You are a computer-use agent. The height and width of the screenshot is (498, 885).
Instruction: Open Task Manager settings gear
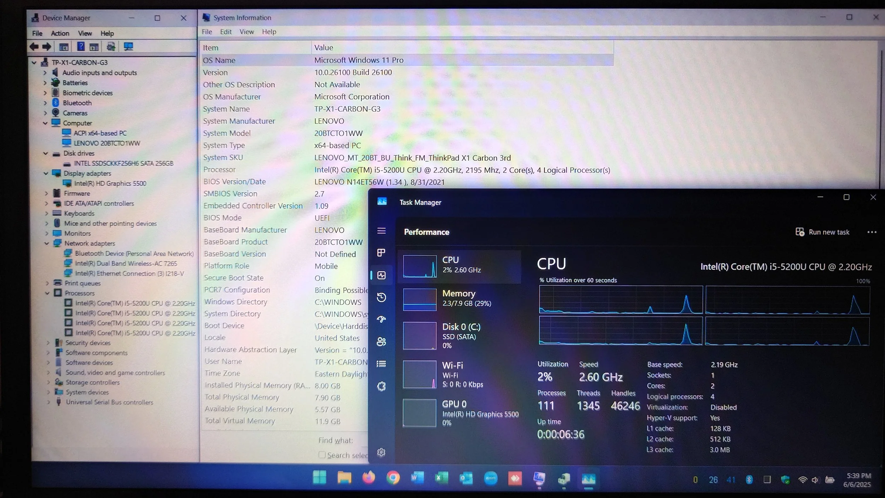point(381,452)
